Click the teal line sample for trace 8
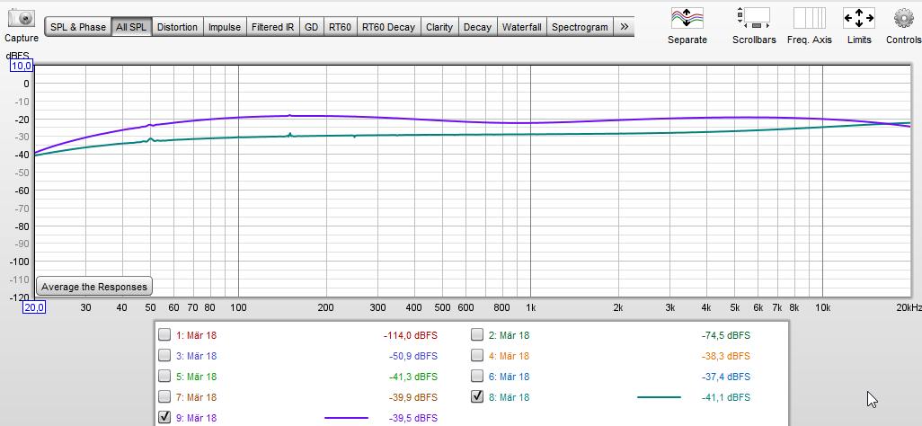 point(659,397)
